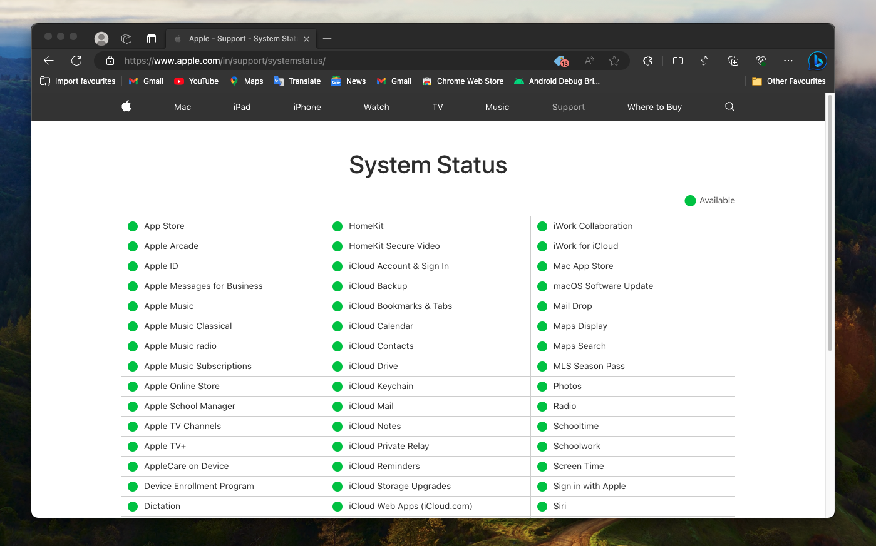876x546 pixels.
Task: Close the Apple Support System Status tab
Action: coord(306,39)
